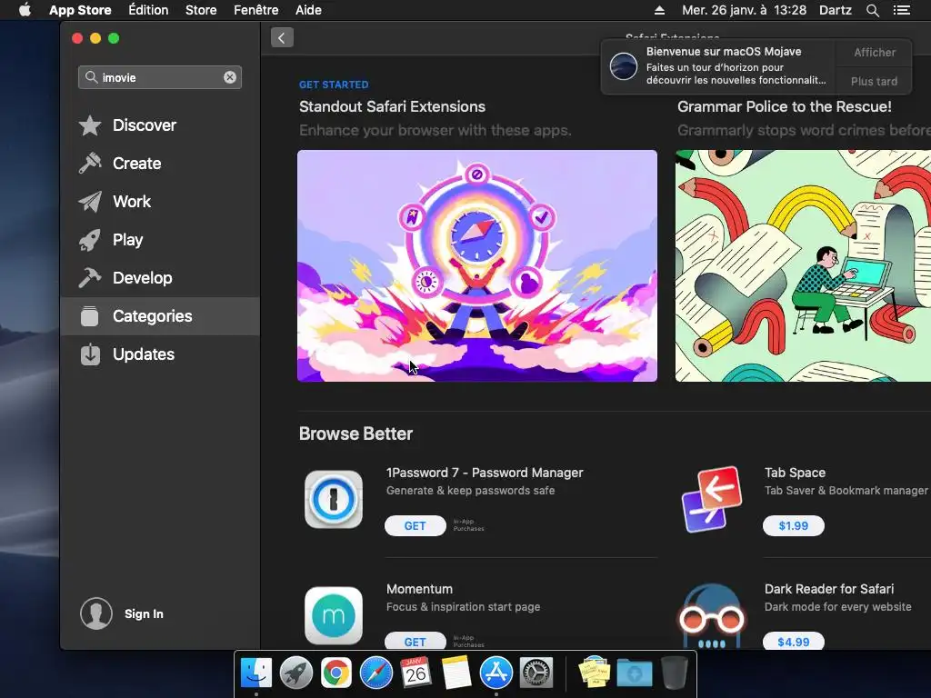Open the Édition menu
Viewport: 931px width, 698px height.
point(148,10)
